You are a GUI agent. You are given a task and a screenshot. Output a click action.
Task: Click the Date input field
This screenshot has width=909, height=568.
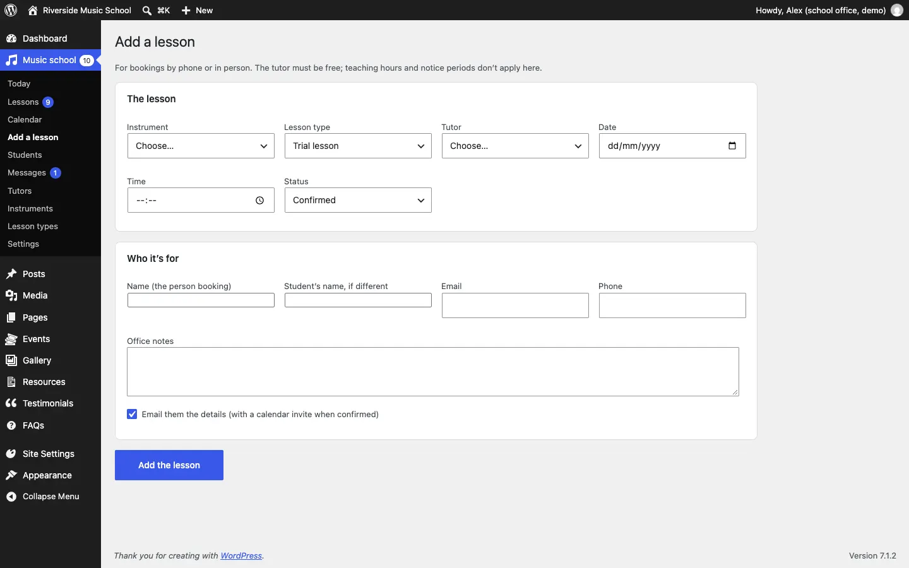pos(672,146)
